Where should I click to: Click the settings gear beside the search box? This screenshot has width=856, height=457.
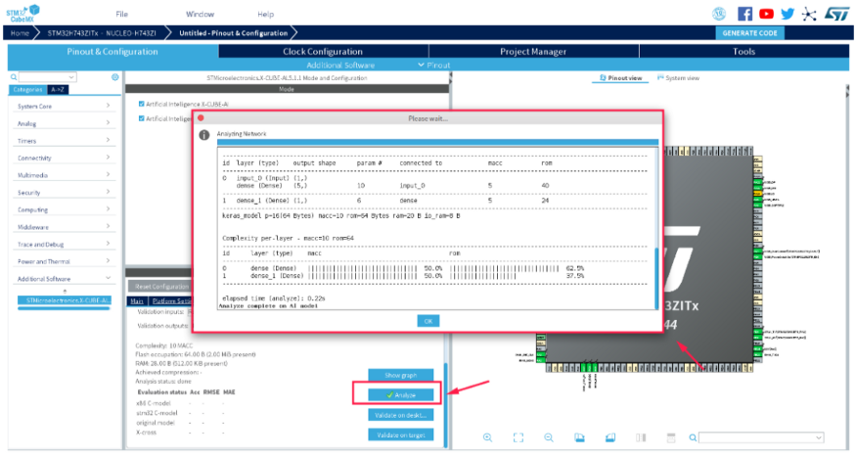coord(114,76)
